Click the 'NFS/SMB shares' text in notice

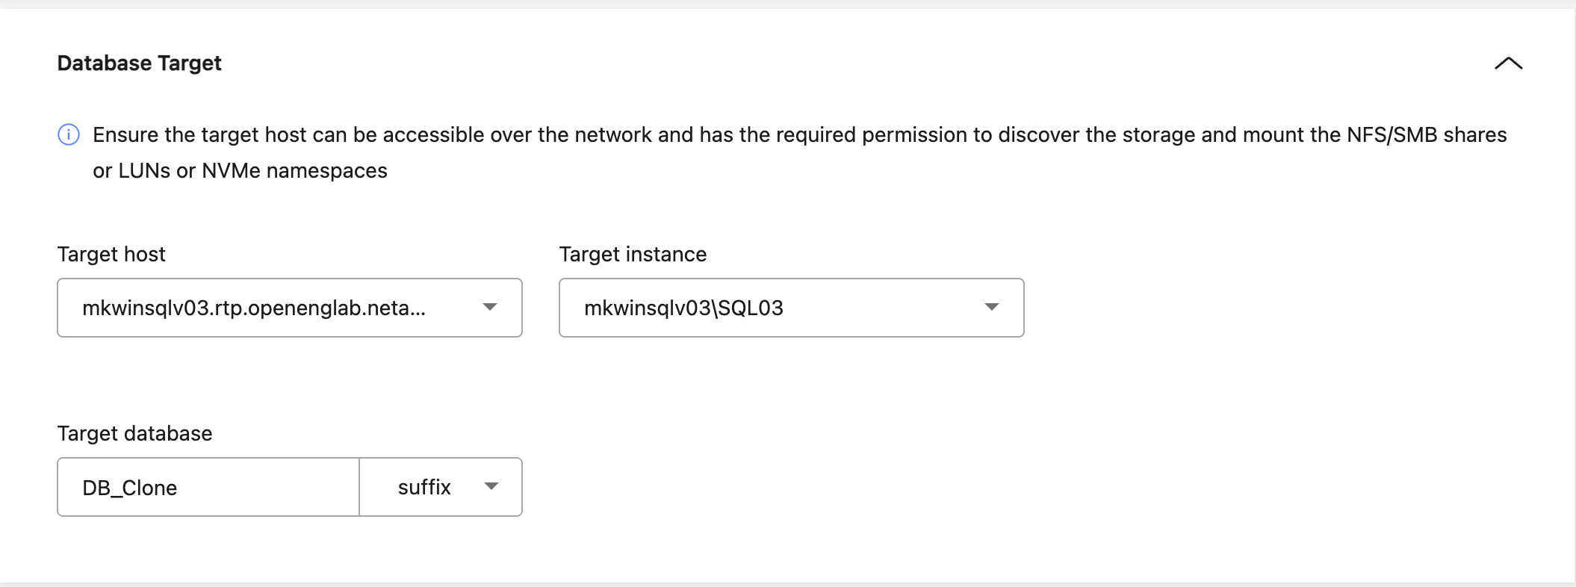[1427, 135]
